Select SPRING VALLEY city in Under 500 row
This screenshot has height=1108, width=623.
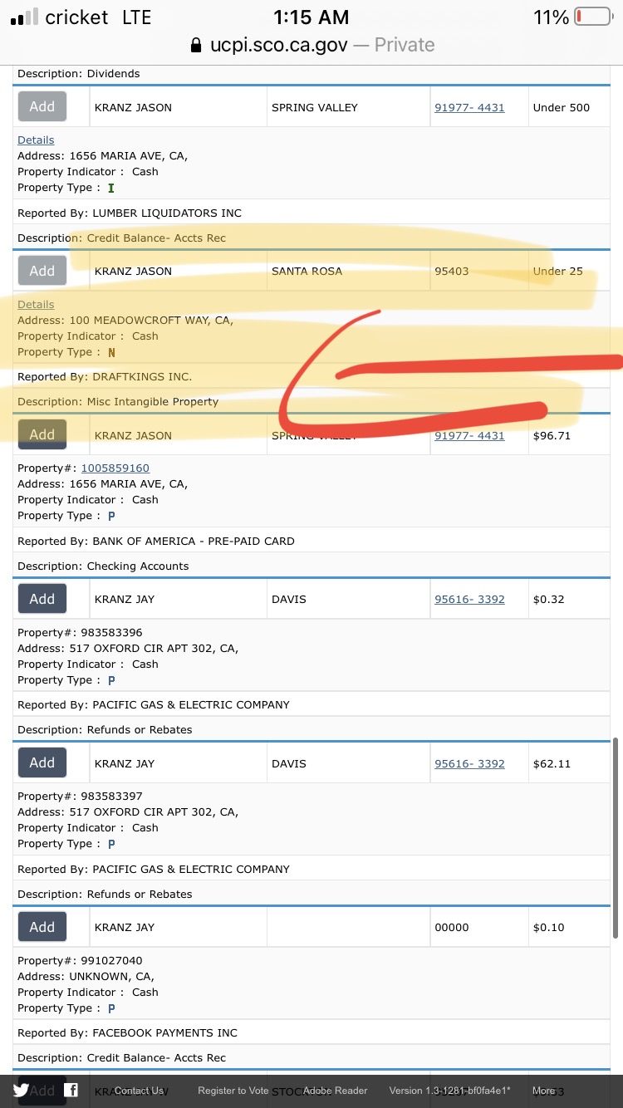tap(315, 107)
